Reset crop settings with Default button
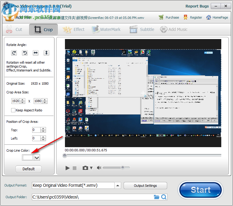 click(x=29, y=169)
